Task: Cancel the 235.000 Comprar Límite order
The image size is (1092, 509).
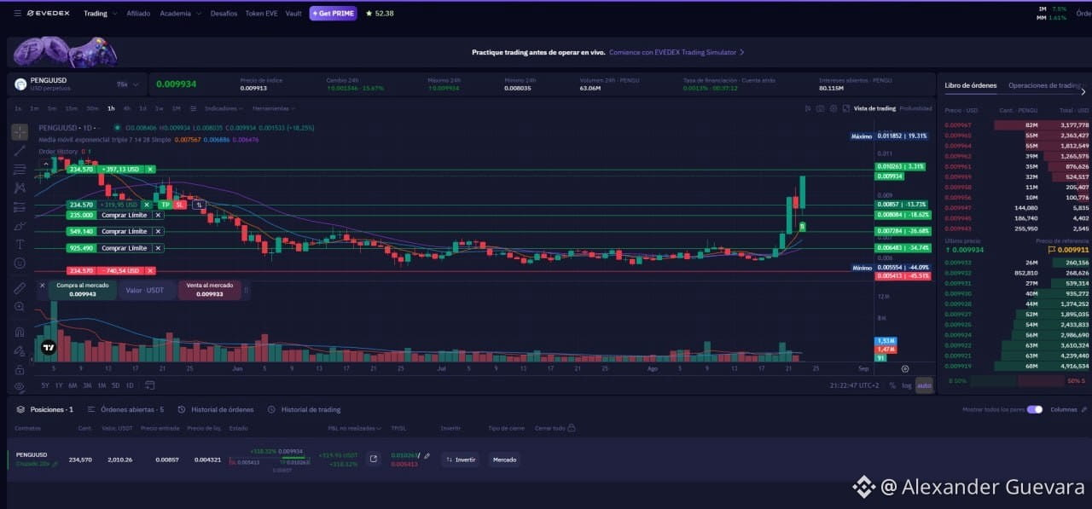Action: (157, 216)
